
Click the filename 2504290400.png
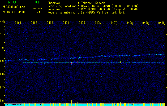(x=14, y=7)
